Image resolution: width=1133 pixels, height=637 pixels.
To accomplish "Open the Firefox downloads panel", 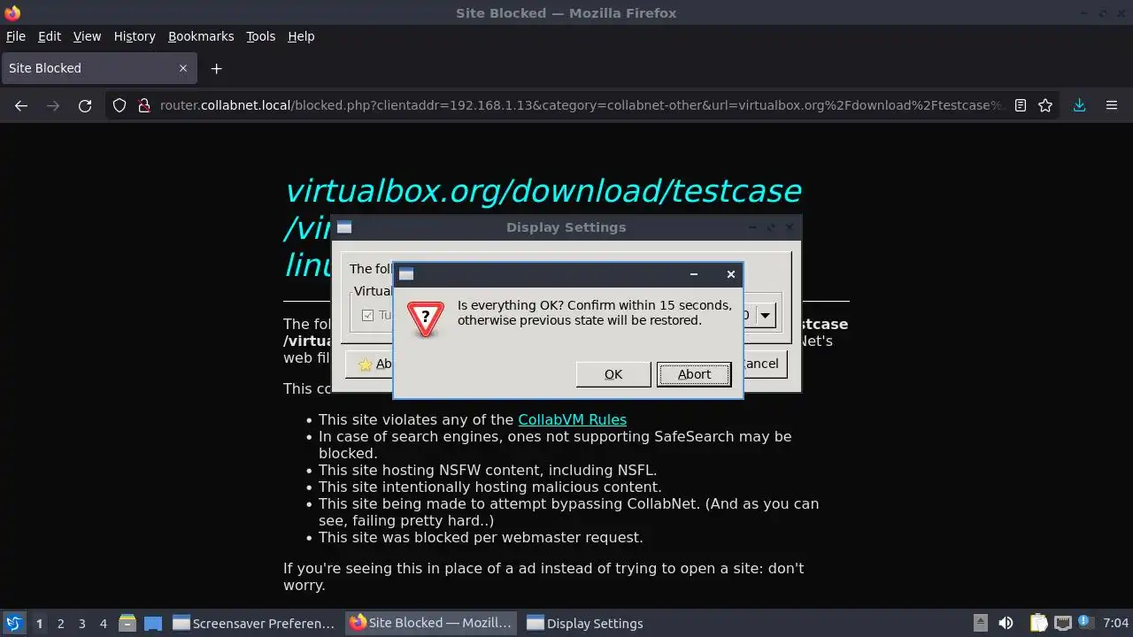I will [x=1079, y=105].
